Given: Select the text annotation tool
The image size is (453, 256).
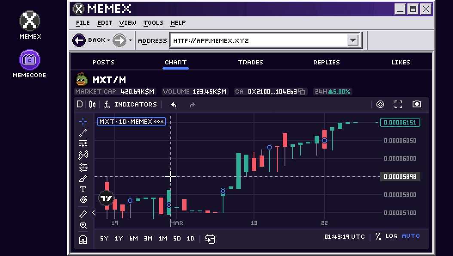Looking at the screenshot, I should (x=83, y=189).
